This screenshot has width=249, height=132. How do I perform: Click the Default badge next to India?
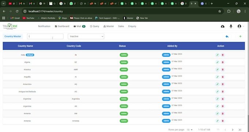[30, 55]
